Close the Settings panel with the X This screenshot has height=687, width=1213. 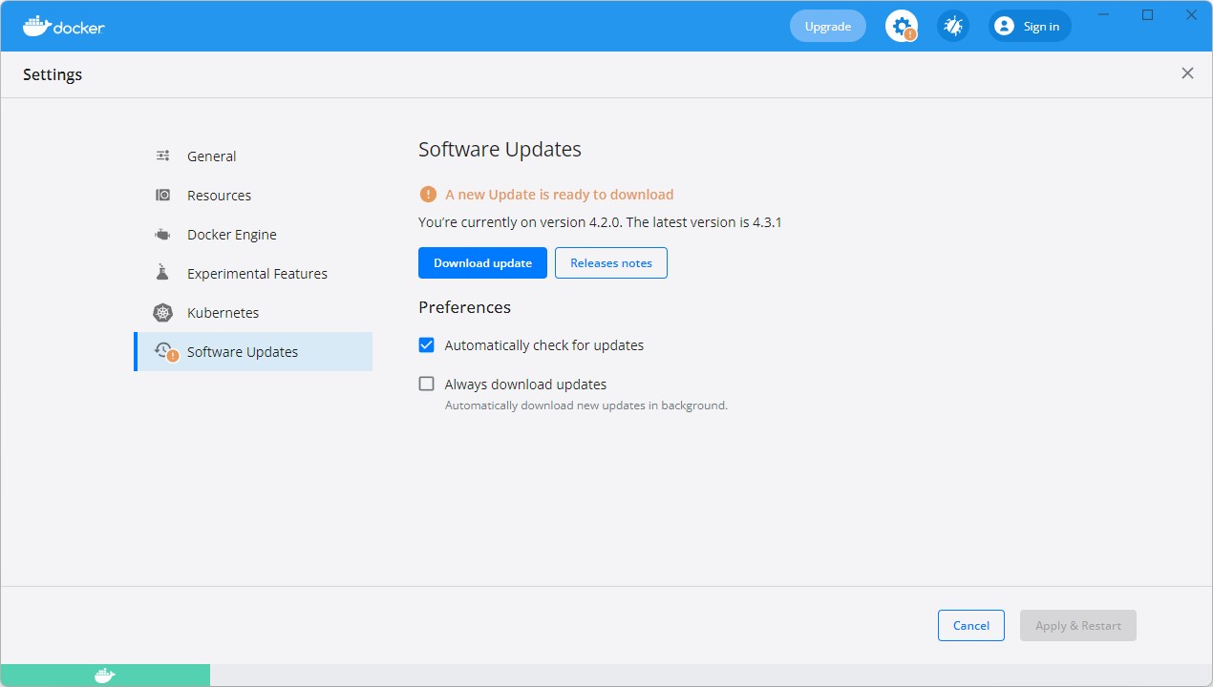point(1187,73)
